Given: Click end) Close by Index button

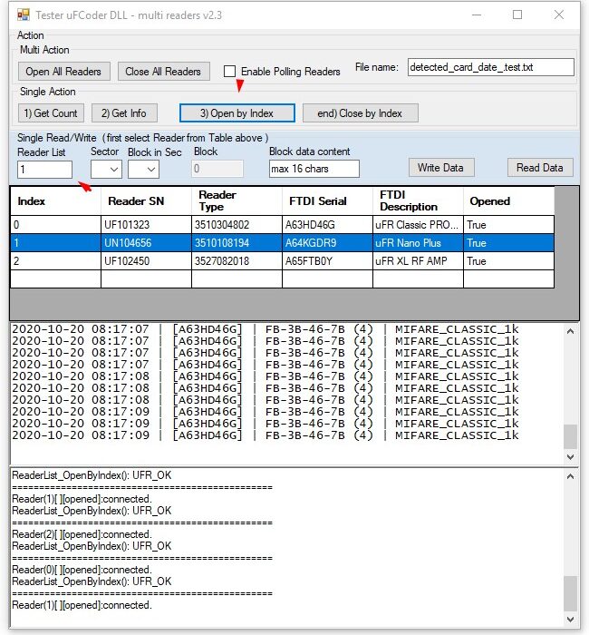Looking at the screenshot, I should tap(359, 113).
